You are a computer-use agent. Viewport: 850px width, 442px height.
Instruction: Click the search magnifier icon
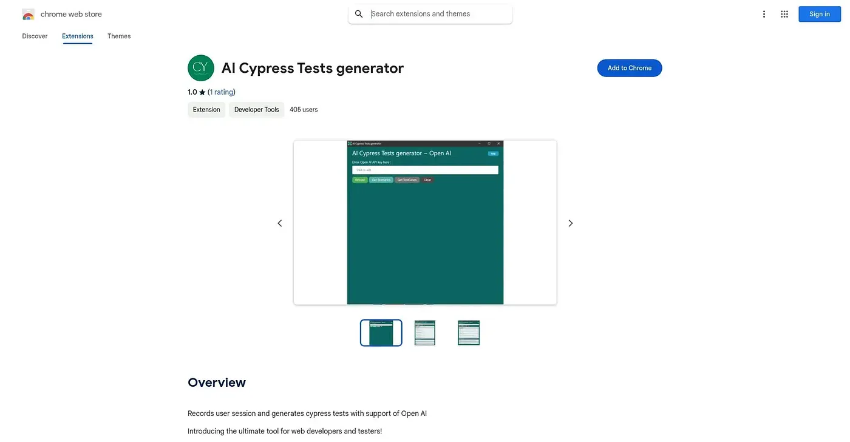(x=359, y=14)
